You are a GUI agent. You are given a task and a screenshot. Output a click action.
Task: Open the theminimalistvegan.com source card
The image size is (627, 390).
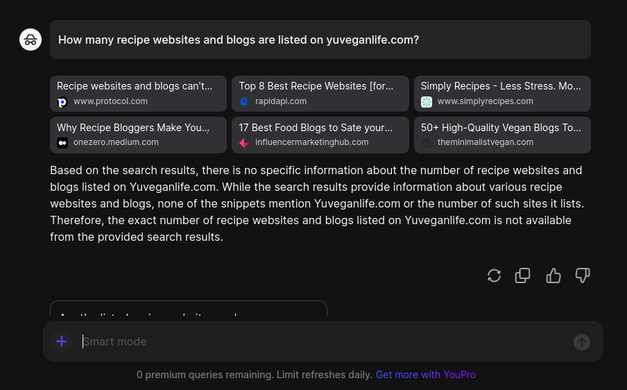502,135
